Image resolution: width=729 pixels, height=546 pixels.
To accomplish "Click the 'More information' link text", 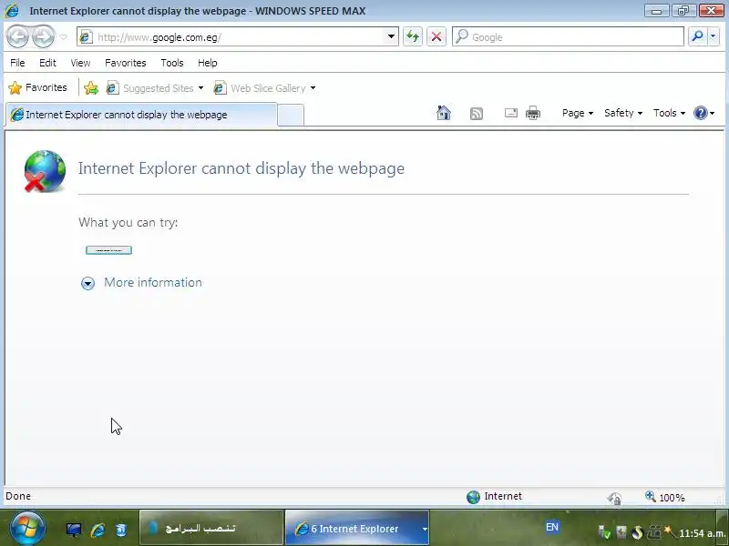I will click(153, 282).
